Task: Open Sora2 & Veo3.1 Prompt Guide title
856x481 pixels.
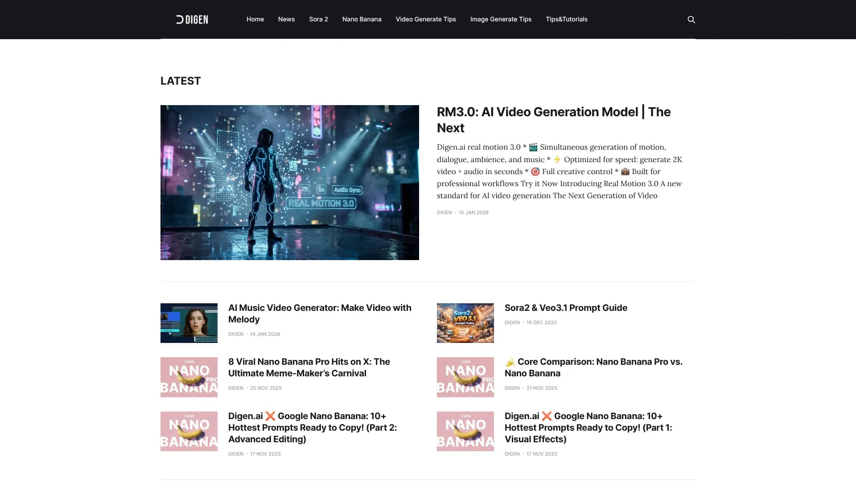Action: pos(566,308)
